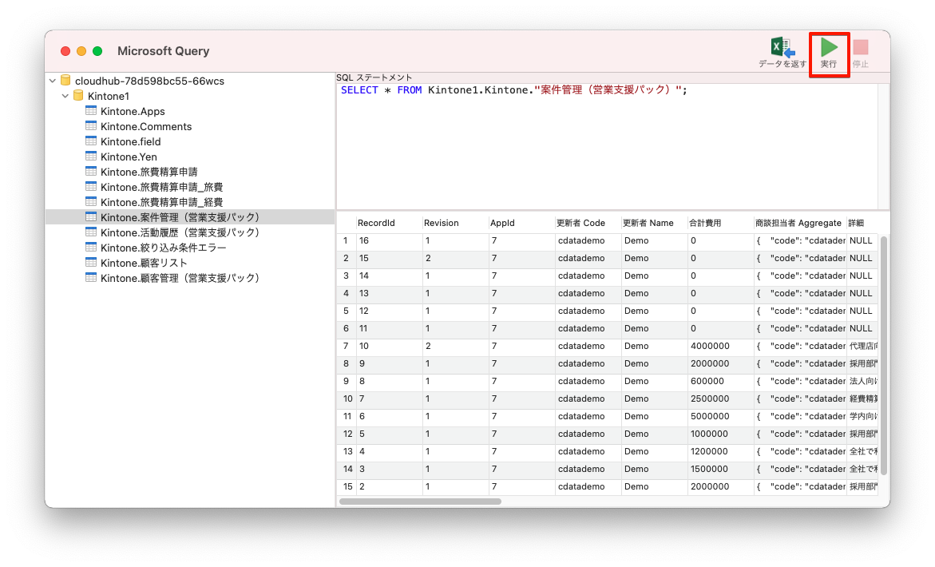
Task: Select the Kintone.Apps table name
Action: coord(133,112)
